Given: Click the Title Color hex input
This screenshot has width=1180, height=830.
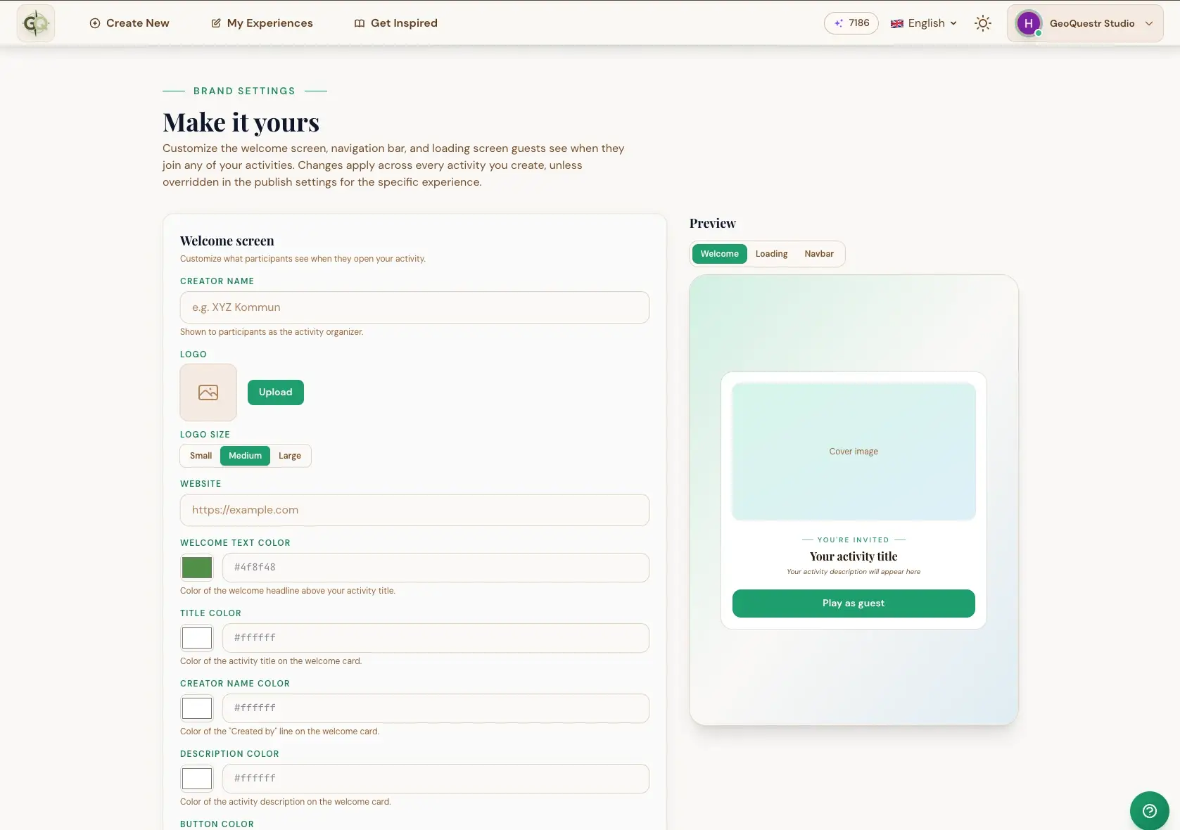Looking at the screenshot, I should 436,638.
